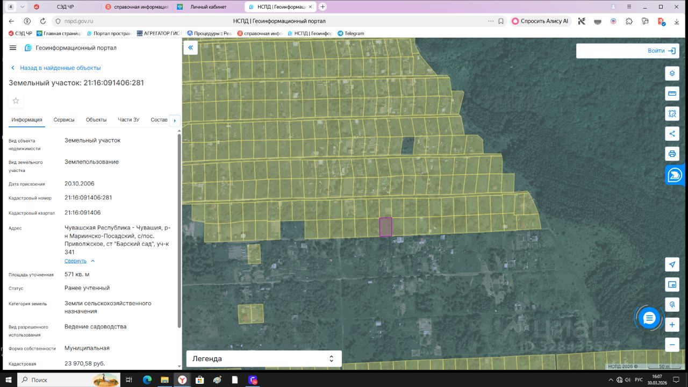The image size is (688, 387).
Task: Zoom in on the map
Action: (671, 325)
